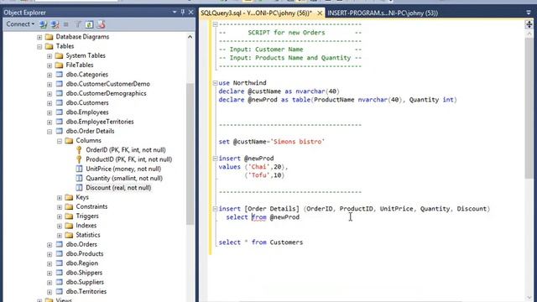The image size is (537, 302).
Task: Select the dbo.Region table icon
Action: point(60,263)
